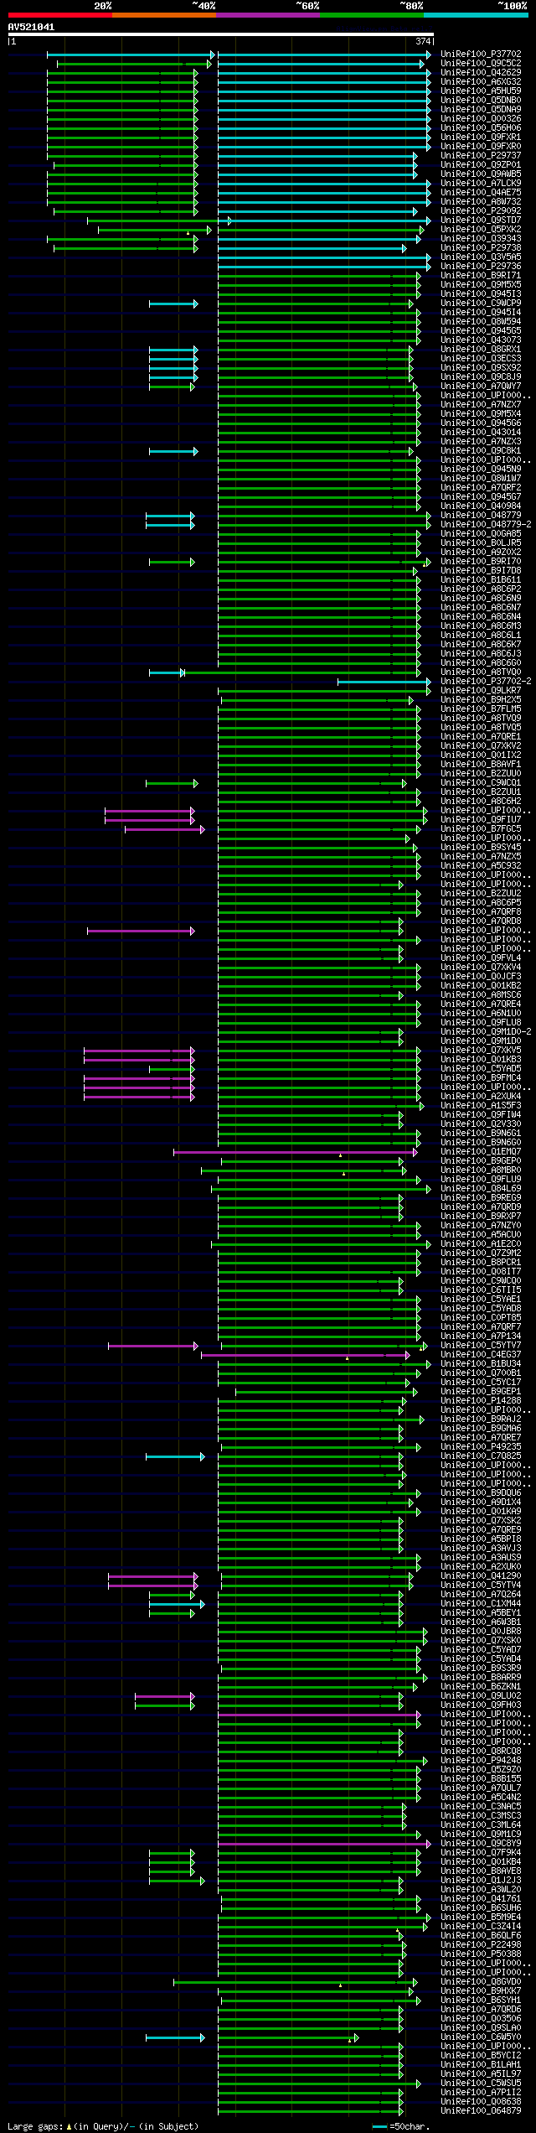Select the UniRef100_B9RI71 label
Image resolution: width=536 pixels, height=2133 pixels.
[x=481, y=275]
